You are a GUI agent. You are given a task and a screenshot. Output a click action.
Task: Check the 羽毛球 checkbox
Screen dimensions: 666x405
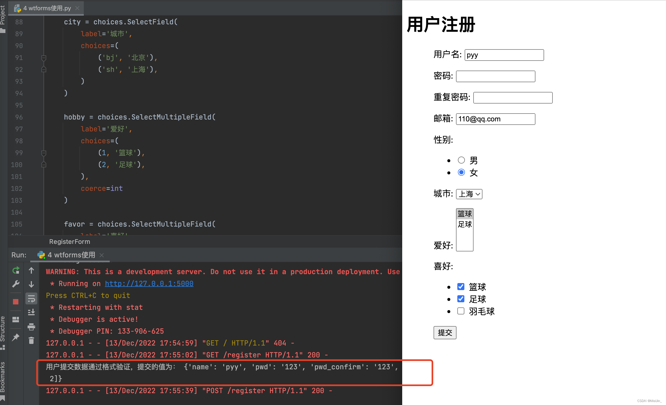pyautogui.click(x=461, y=311)
